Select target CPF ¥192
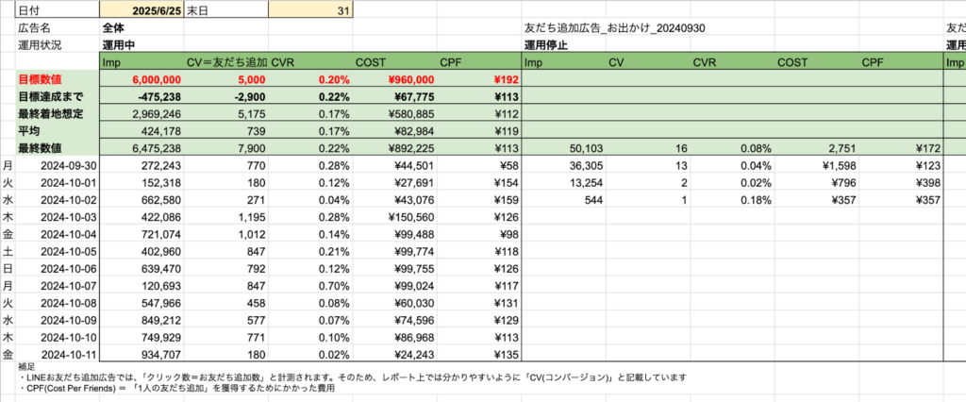The image size is (966, 402). coord(479,79)
